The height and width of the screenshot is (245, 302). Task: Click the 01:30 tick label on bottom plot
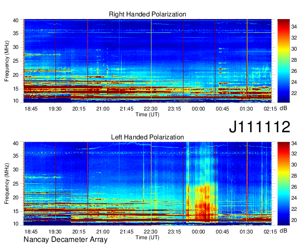246,232
